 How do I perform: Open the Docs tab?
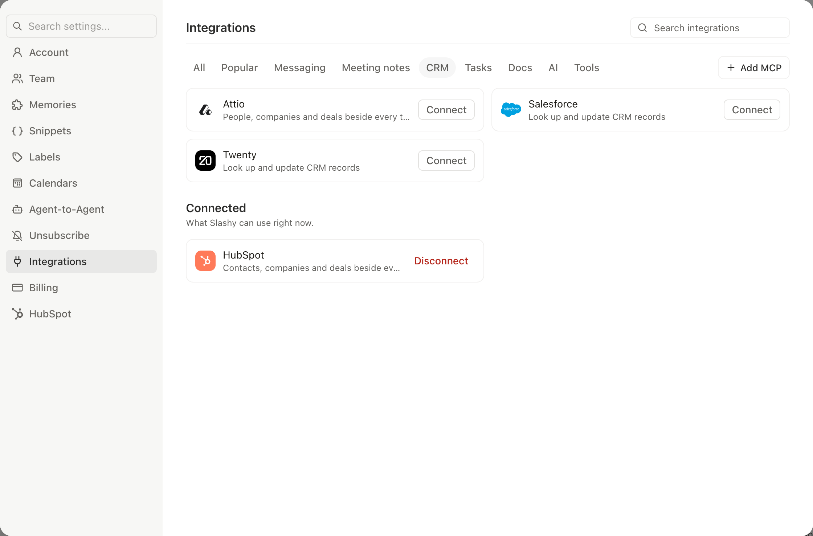[x=520, y=68]
